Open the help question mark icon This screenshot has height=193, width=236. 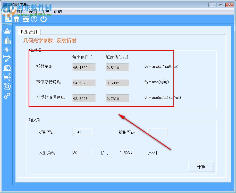[34, 19]
